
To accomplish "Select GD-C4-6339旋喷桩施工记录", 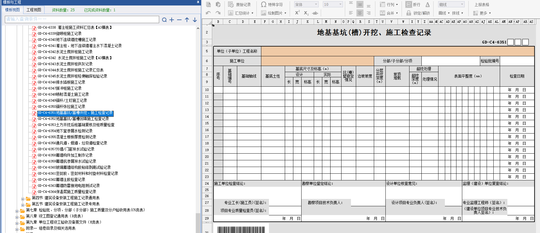I will pyautogui.click(x=59, y=33).
